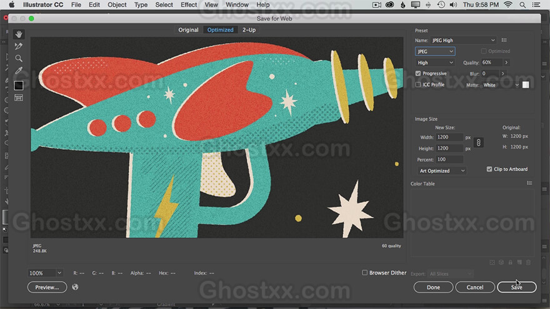Click the delete color trash icon
Viewport: 550px width, 309px height.
pos(528,262)
